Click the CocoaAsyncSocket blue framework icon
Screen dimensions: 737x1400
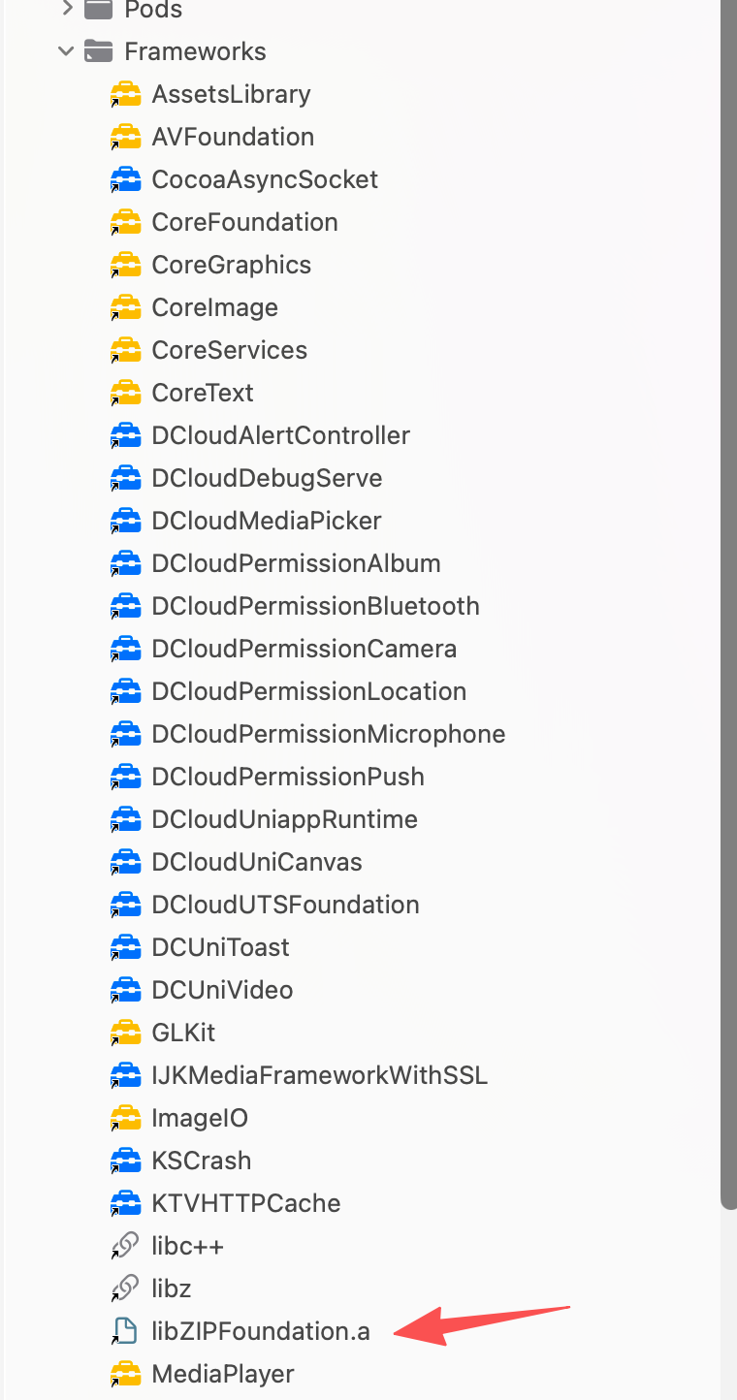[x=125, y=179]
